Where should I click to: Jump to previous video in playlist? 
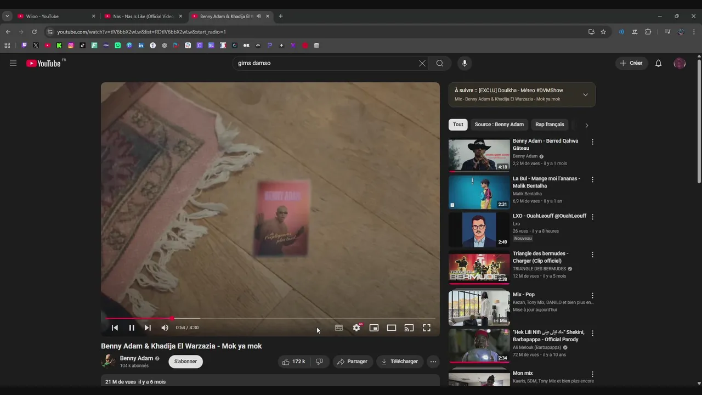115,328
